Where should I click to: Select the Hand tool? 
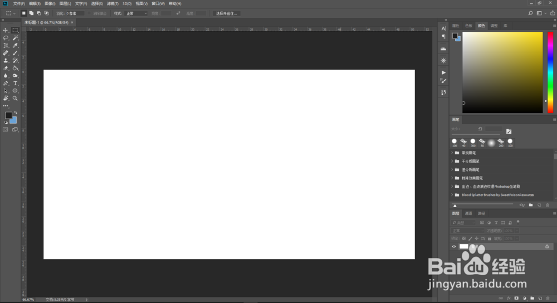(x=6, y=98)
